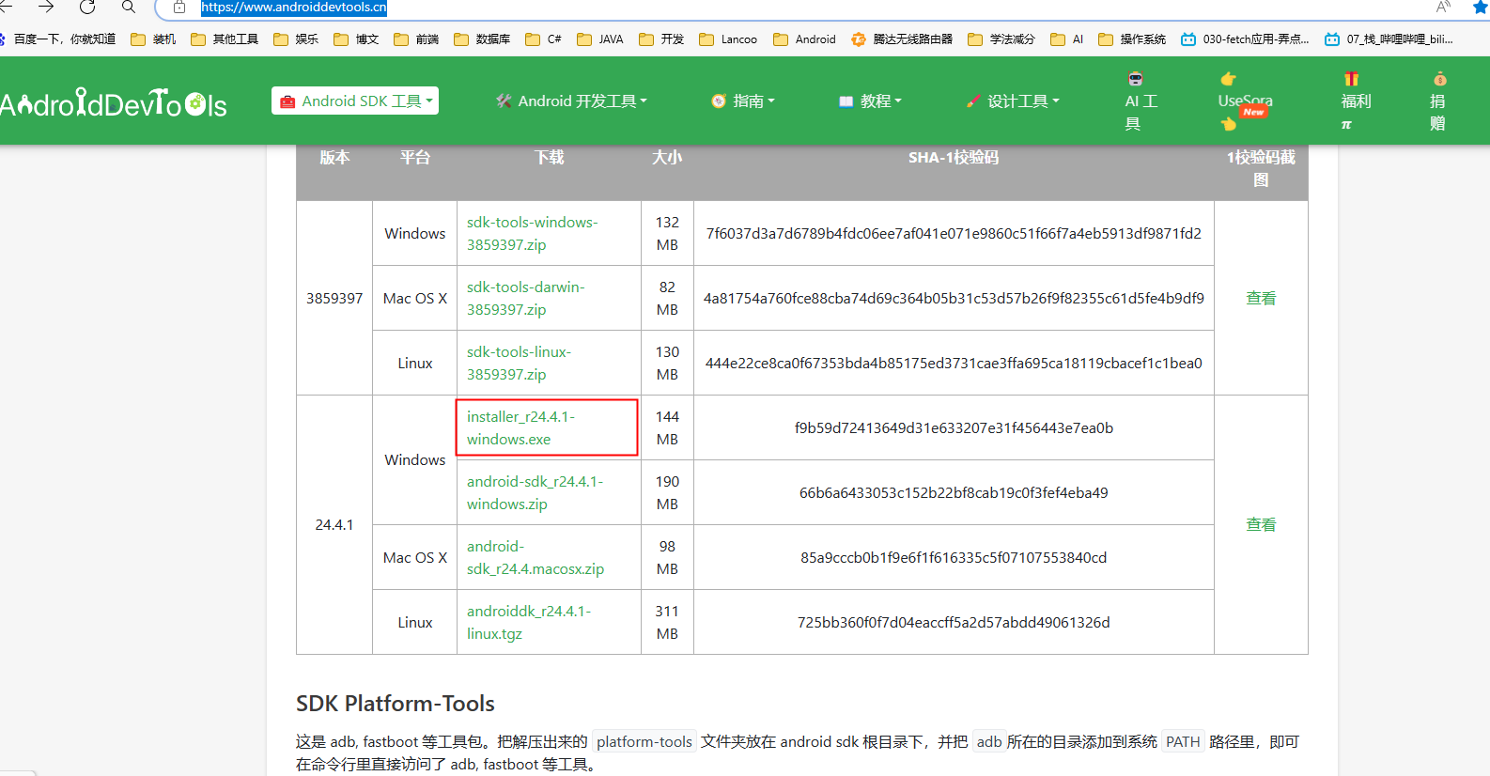Expand the Android SDK 工具 dropdown
1490x776 pixels.
point(355,101)
